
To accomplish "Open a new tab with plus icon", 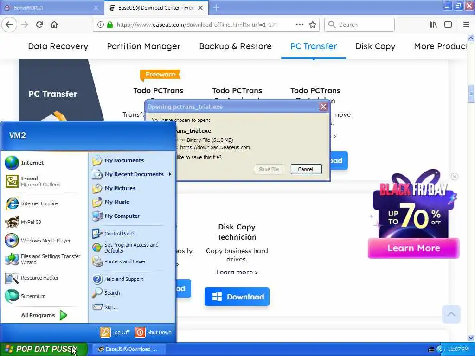I will point(216,7).
